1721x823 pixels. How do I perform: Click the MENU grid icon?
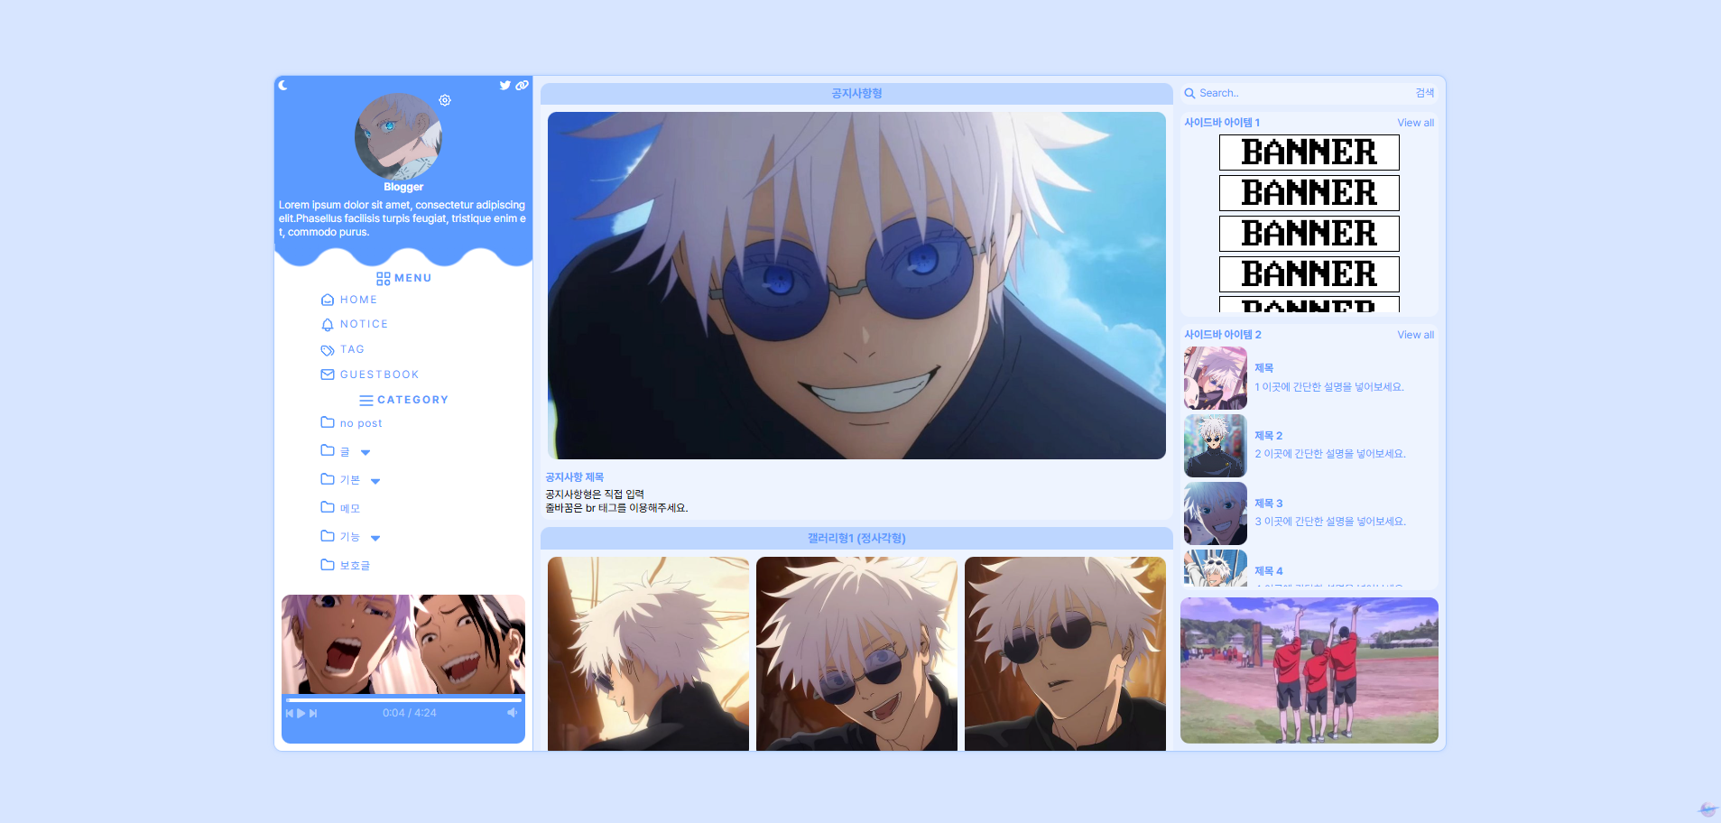pyautogui.click(x=384, y=279)
